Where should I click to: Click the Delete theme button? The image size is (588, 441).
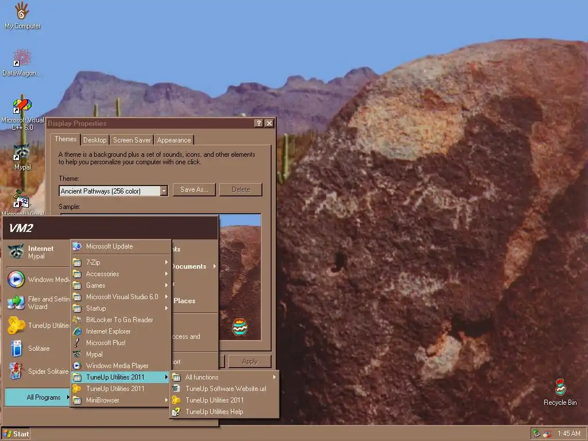(241, 189)
